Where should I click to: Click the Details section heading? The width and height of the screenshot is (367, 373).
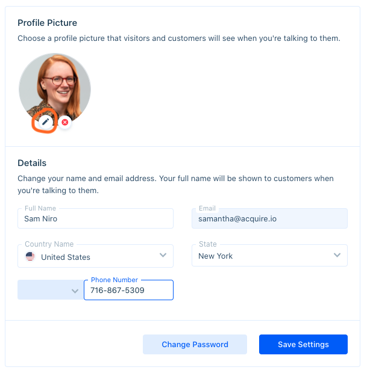point(32,162)
